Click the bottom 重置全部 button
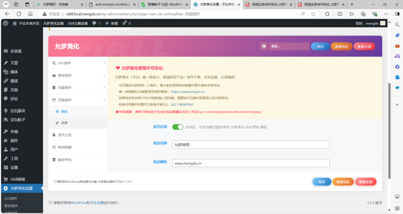The width and height of the screenshot is (403, 214). (x=365, y=182)
